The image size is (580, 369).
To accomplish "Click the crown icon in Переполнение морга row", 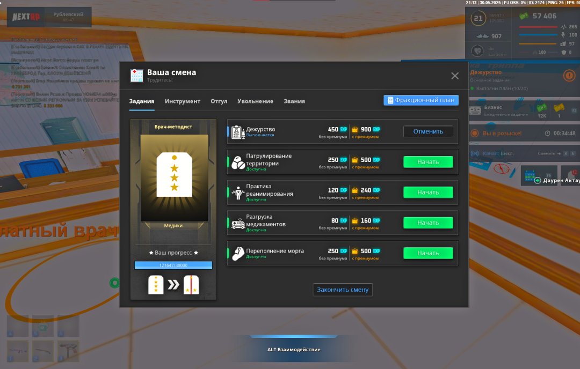I will tap(355, 251).
